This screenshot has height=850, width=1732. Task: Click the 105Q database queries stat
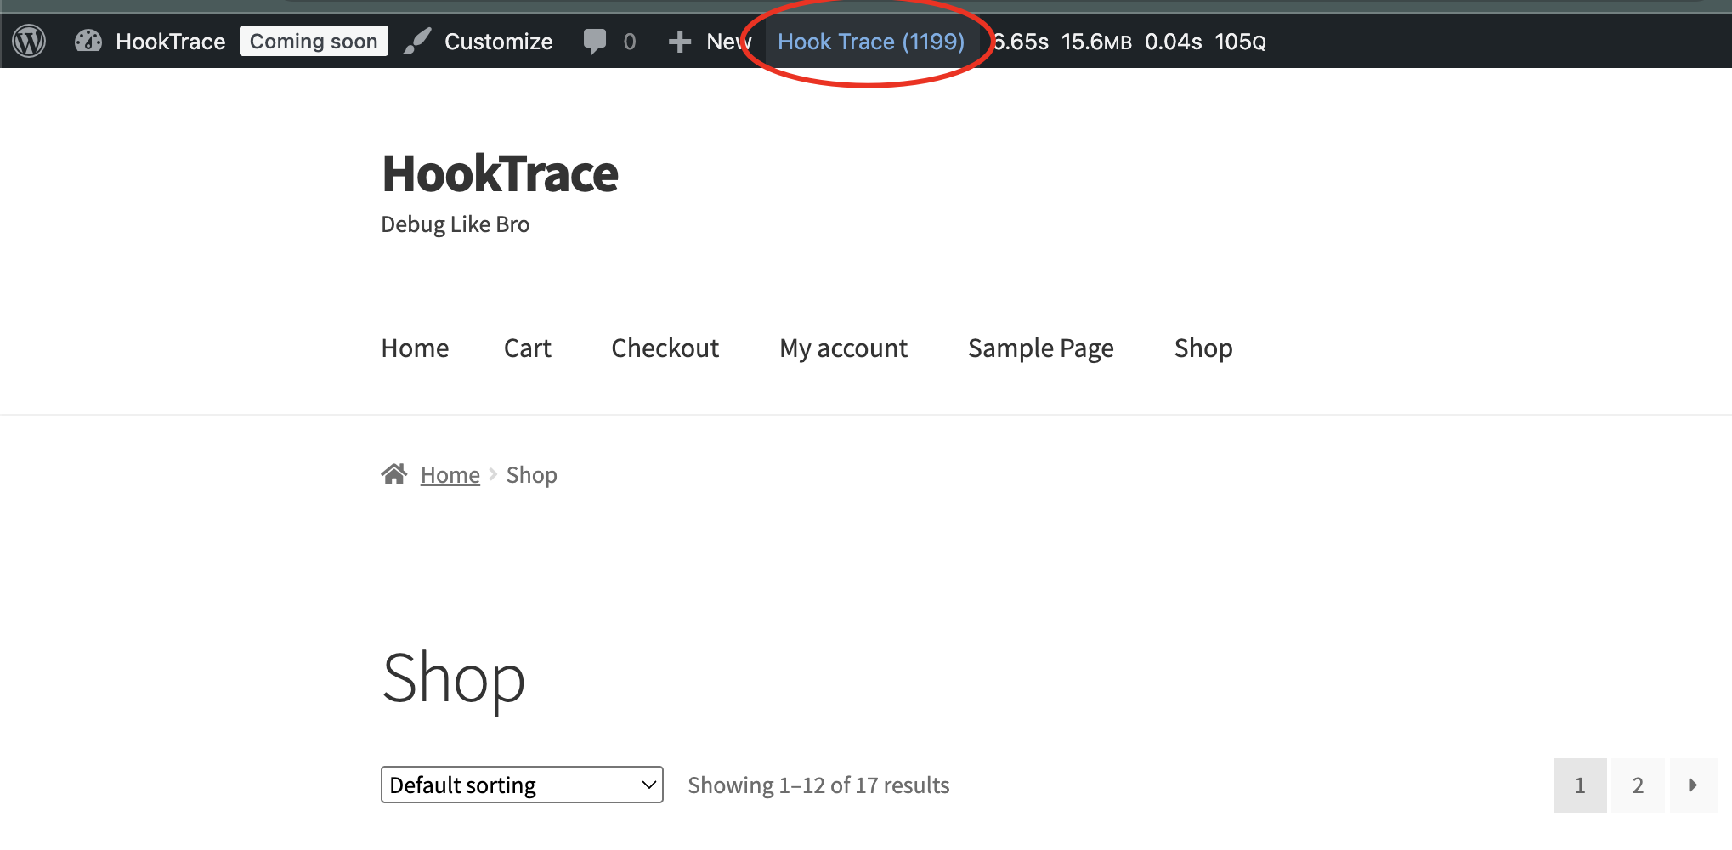coord(1239,41)
